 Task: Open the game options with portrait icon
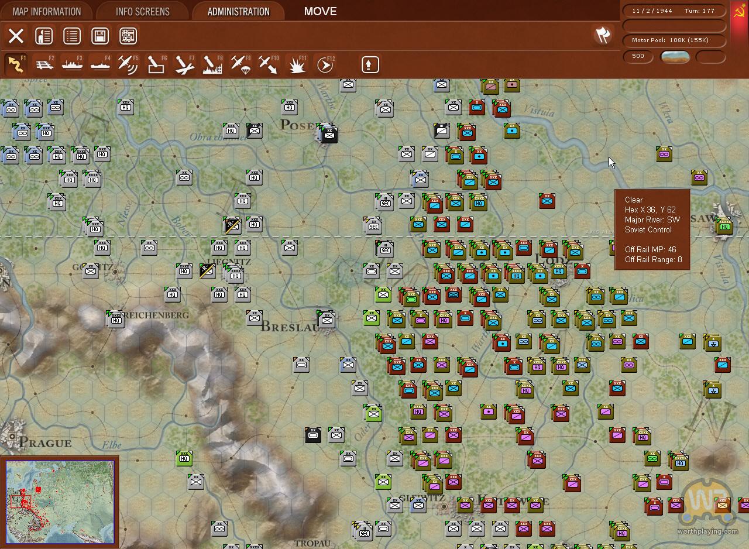(44, 36)
